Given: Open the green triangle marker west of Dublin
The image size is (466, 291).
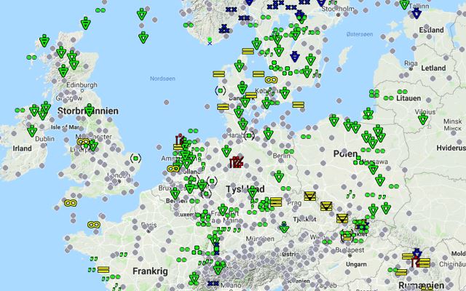Looking at the screenshot, I should tap(32, 131).
